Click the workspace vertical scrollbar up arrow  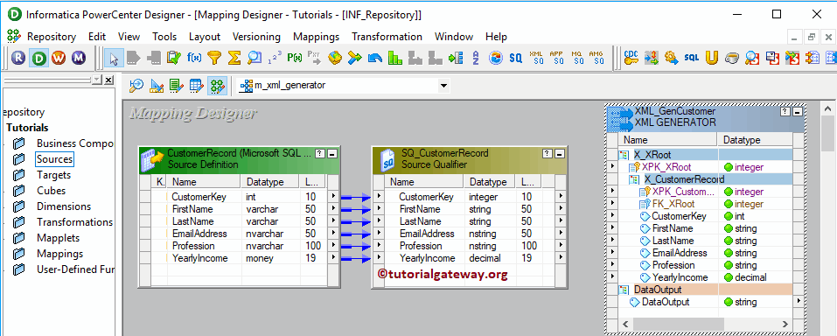click(828, 109)
